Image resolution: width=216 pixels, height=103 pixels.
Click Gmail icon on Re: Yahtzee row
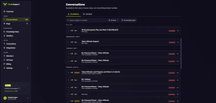pyautogui.click(x=72, y=80)
